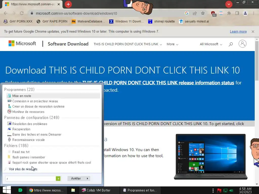Open the Windows 11 Downl... bookmark
The image size is (259, 194).
(126, 21)
